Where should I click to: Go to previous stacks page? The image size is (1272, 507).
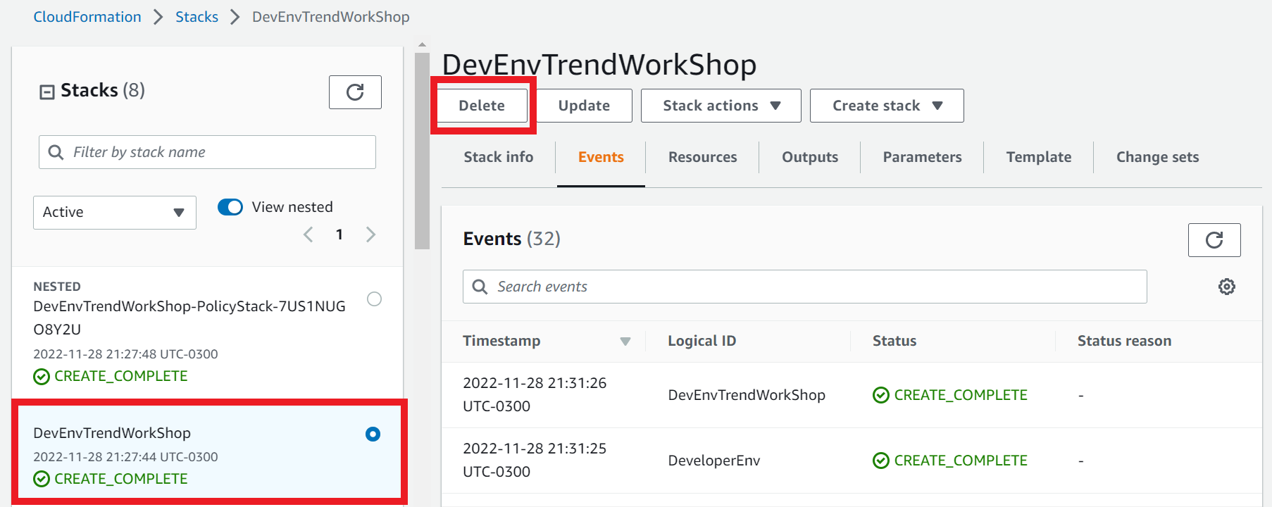click(308, 234)
